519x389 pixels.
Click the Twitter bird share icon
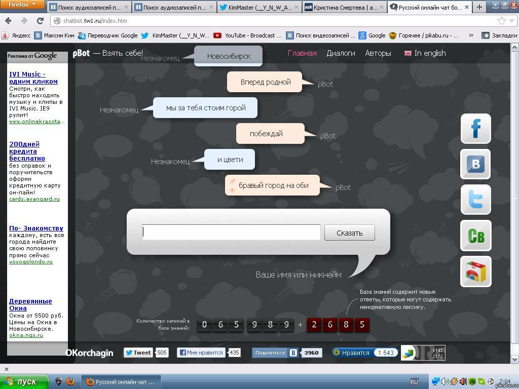(475, 200)
